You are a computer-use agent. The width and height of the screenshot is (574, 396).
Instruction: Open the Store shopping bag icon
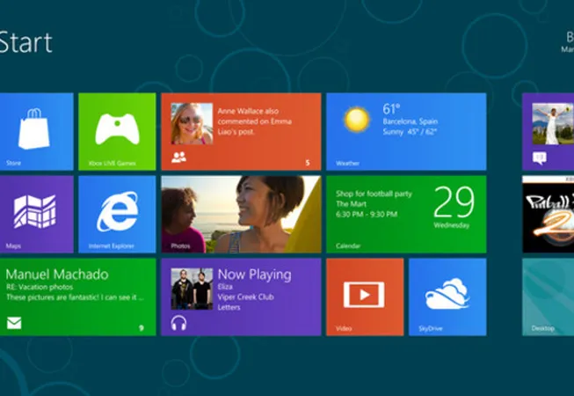pos(34,129)
